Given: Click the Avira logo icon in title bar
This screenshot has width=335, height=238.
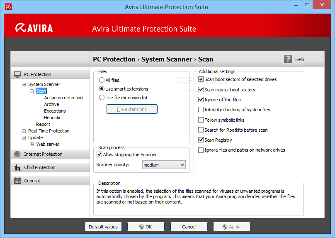Looking at the screenshot, I should [x=8, y=7].
